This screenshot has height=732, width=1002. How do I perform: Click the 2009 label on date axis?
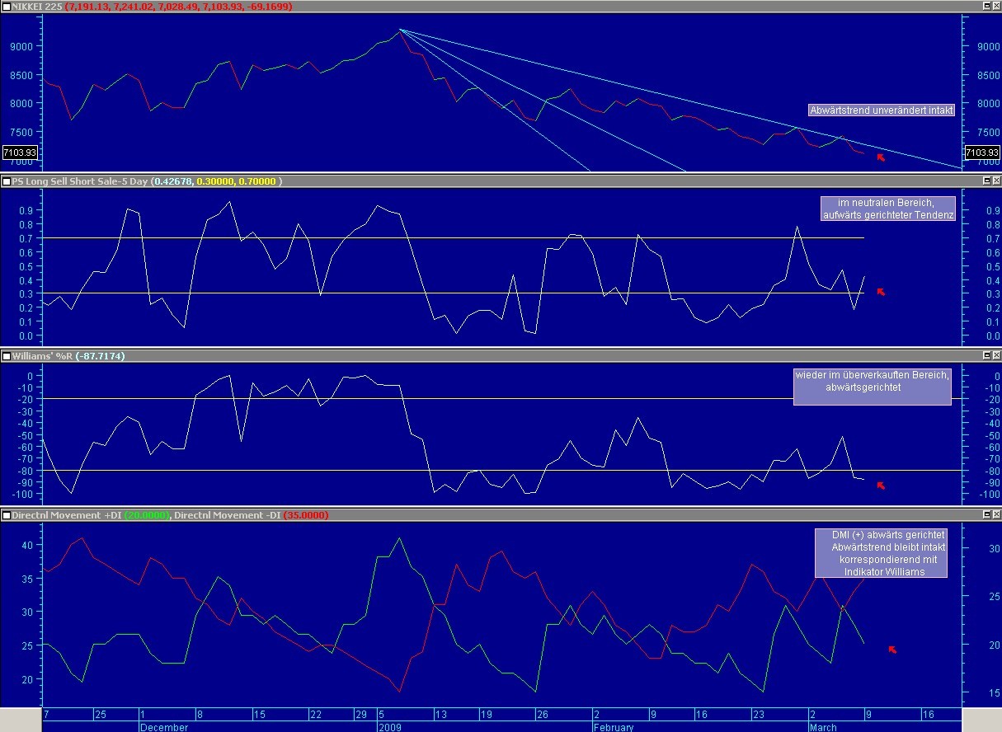click(x=389, y=727)
